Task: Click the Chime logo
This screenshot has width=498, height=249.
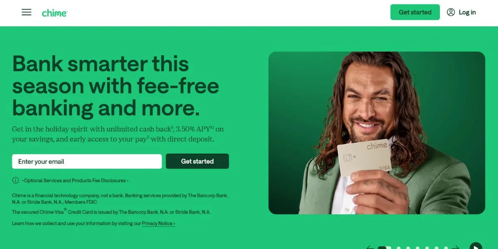Action: [x=54, y=13]
